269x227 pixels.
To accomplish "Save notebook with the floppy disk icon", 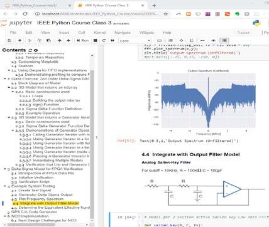I will click(9, 40).
